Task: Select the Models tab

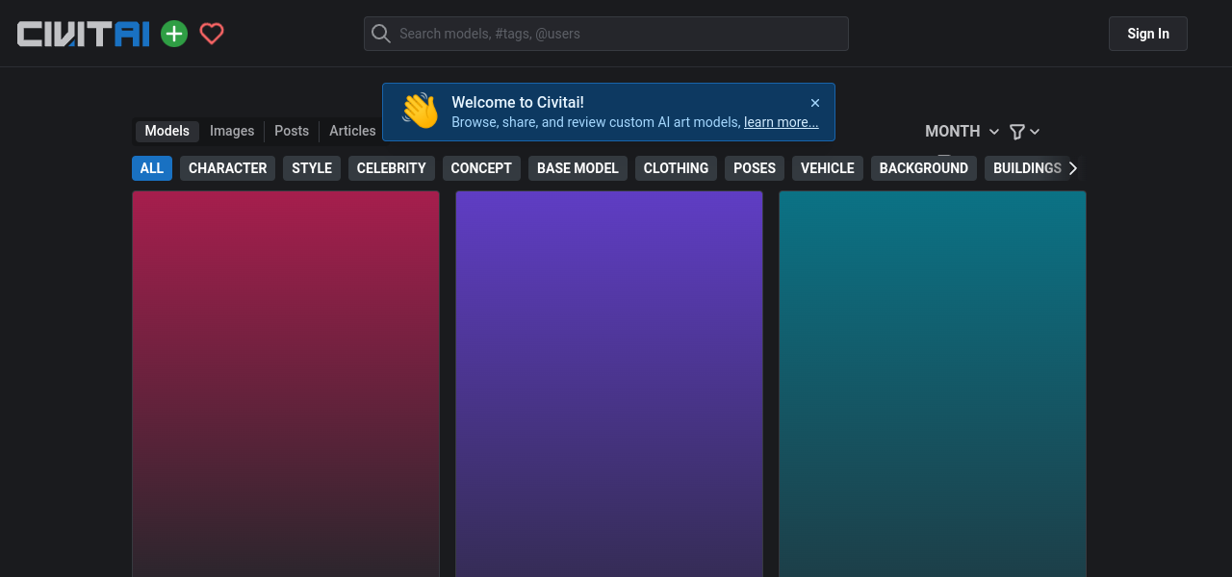Action: coord(167,131)
